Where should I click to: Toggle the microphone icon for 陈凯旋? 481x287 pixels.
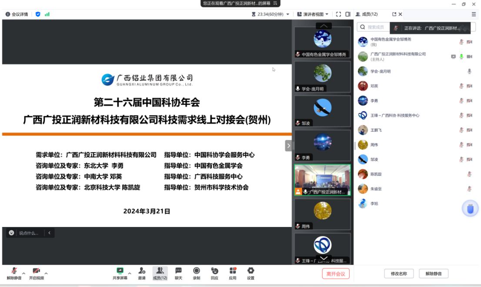click(469, 174)
